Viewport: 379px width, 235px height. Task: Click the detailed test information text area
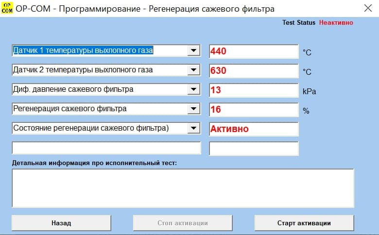click(183, 188)
